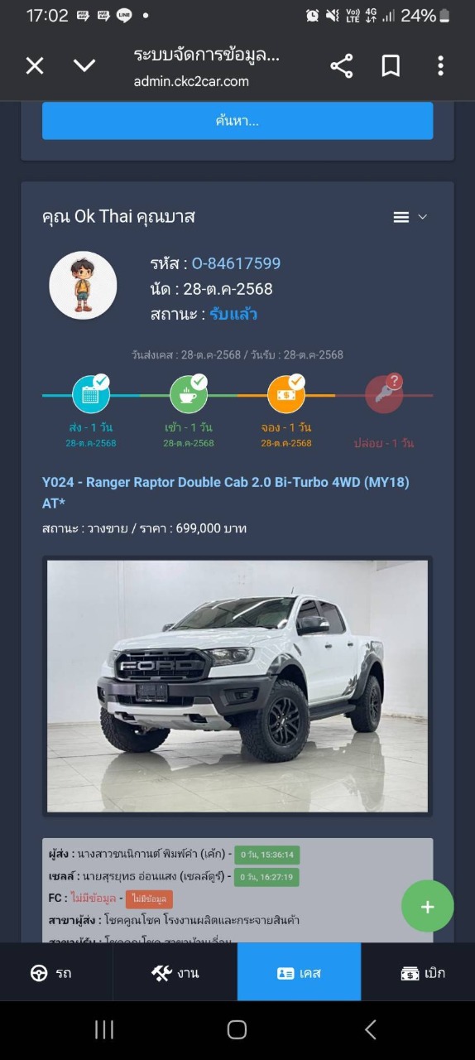Tap the red key step icon for ปล่อย

point(384,394)
